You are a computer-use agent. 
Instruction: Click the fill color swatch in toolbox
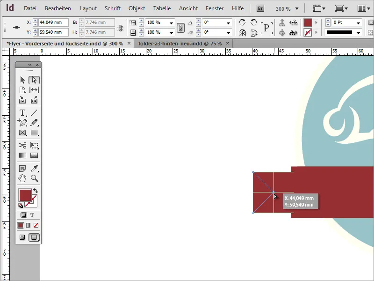click(x=25, y=195)
